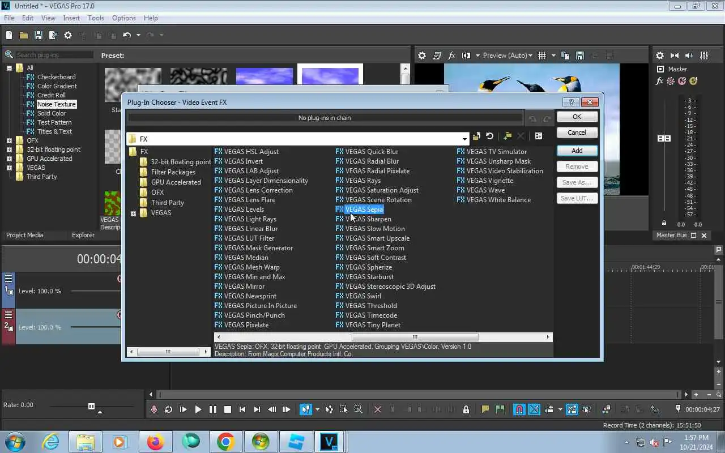Change plug-in list view mode icon
The image size is (725, 453).
(539, 136)
